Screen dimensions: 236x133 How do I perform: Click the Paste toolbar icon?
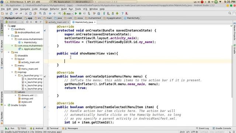tap(35, 13)
